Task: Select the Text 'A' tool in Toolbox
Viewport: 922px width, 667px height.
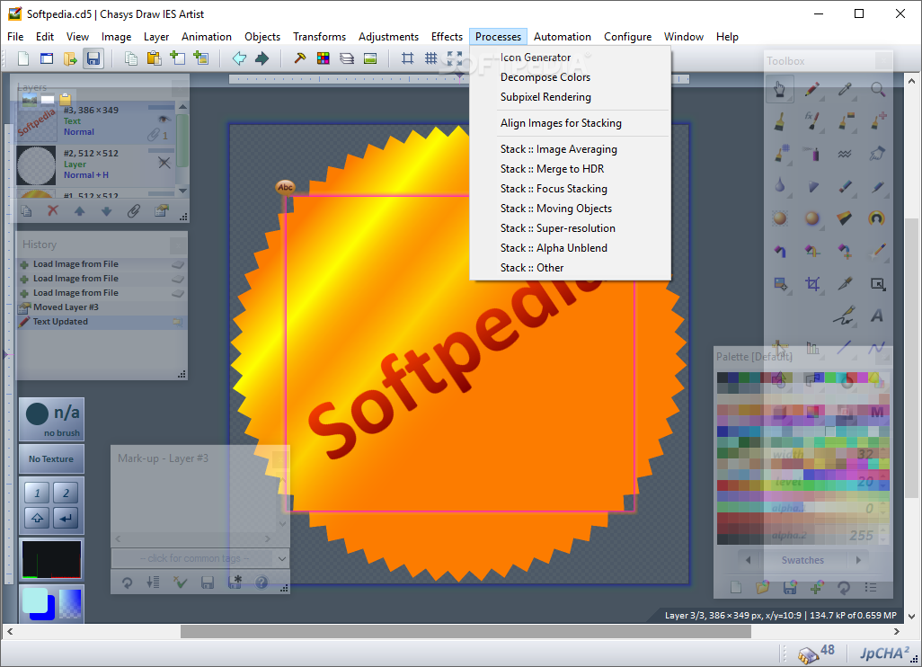Action: 877,316
